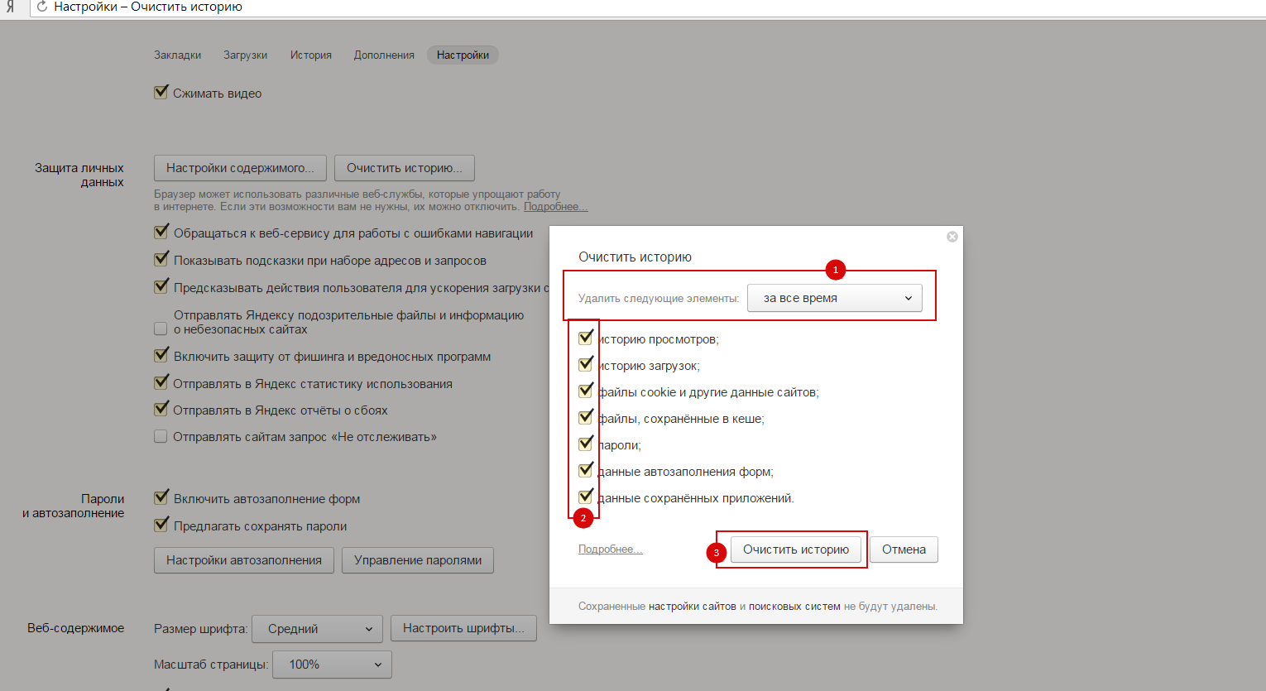
Task: Open Управление паролями
Action: point(418,560)
